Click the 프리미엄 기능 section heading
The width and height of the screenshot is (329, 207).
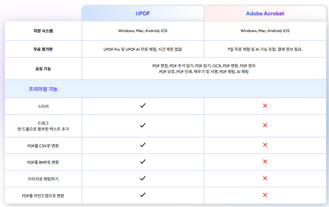pyautogui.click(x=43, y=89)
